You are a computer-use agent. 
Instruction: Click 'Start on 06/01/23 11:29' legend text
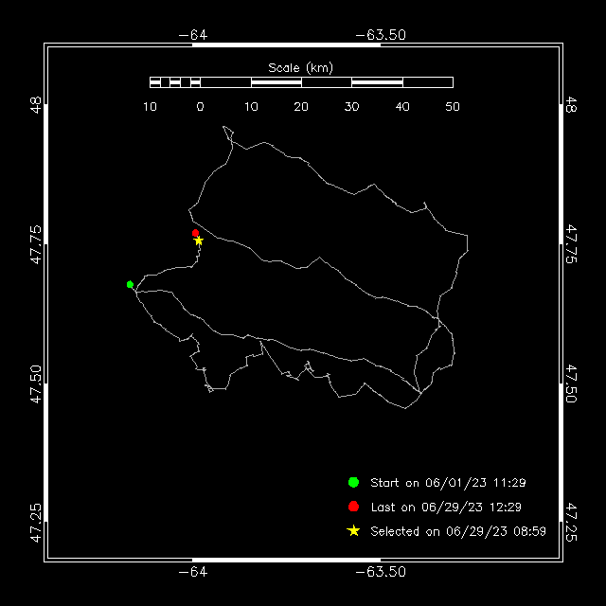448,483
